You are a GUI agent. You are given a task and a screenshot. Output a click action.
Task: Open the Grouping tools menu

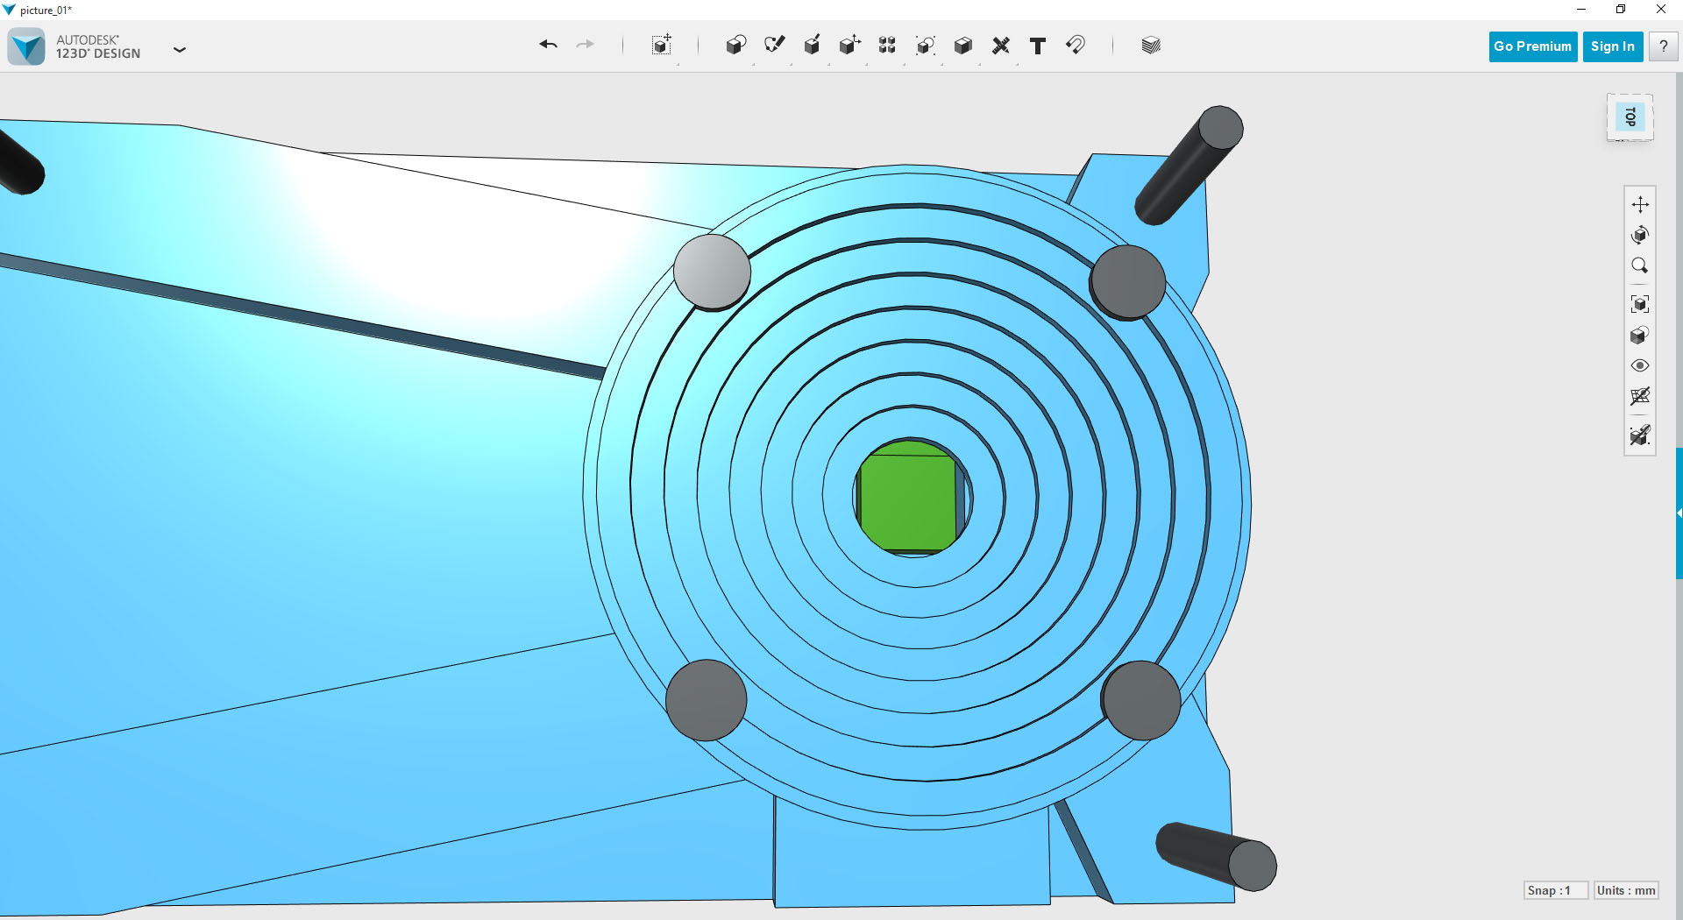pyautogui.click(x=925, y=46)
